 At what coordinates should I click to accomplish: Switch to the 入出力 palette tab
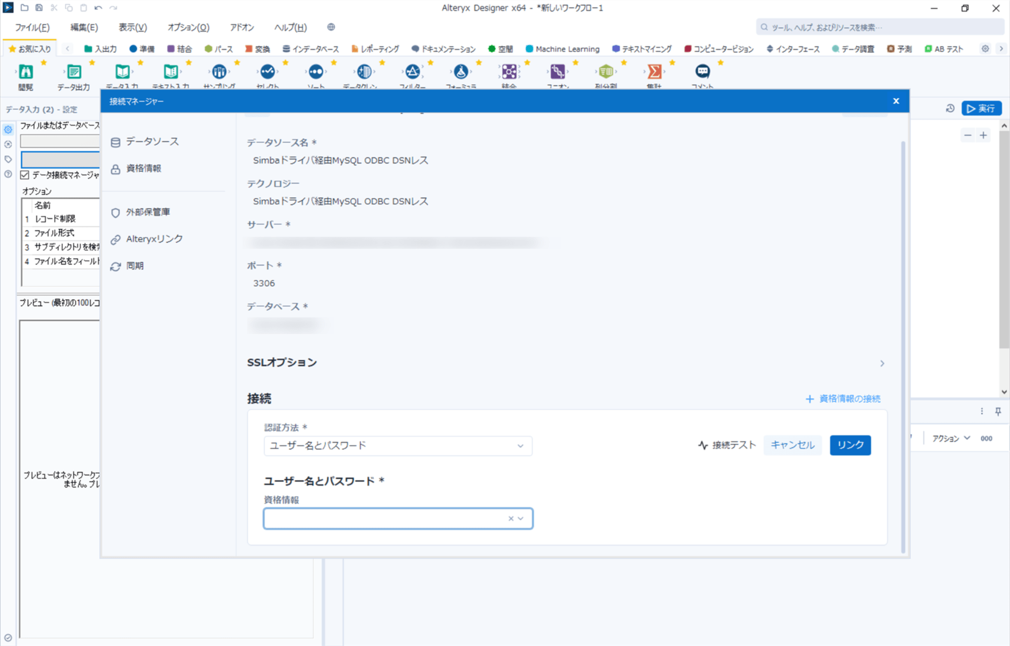(100, 49)
